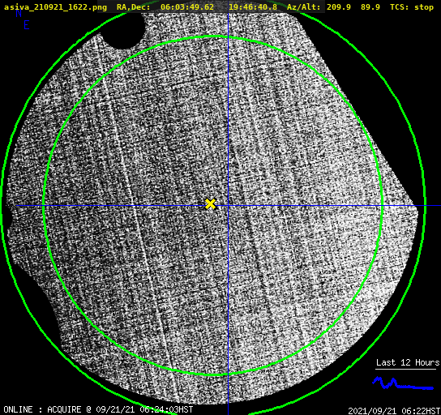Click the Az/Alt label

tap(304, 7)
